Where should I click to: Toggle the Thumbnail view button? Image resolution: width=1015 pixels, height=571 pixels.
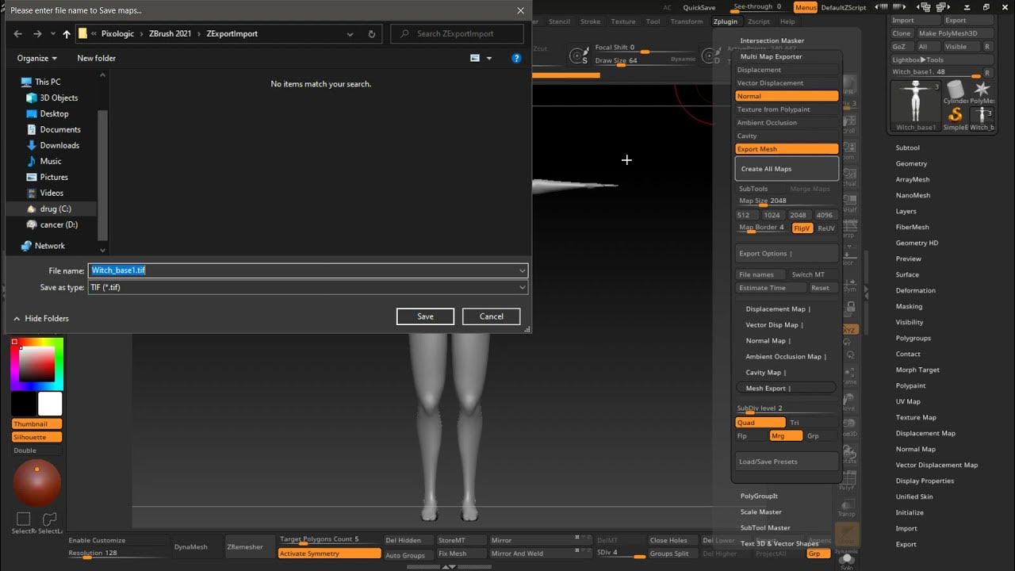36,424
